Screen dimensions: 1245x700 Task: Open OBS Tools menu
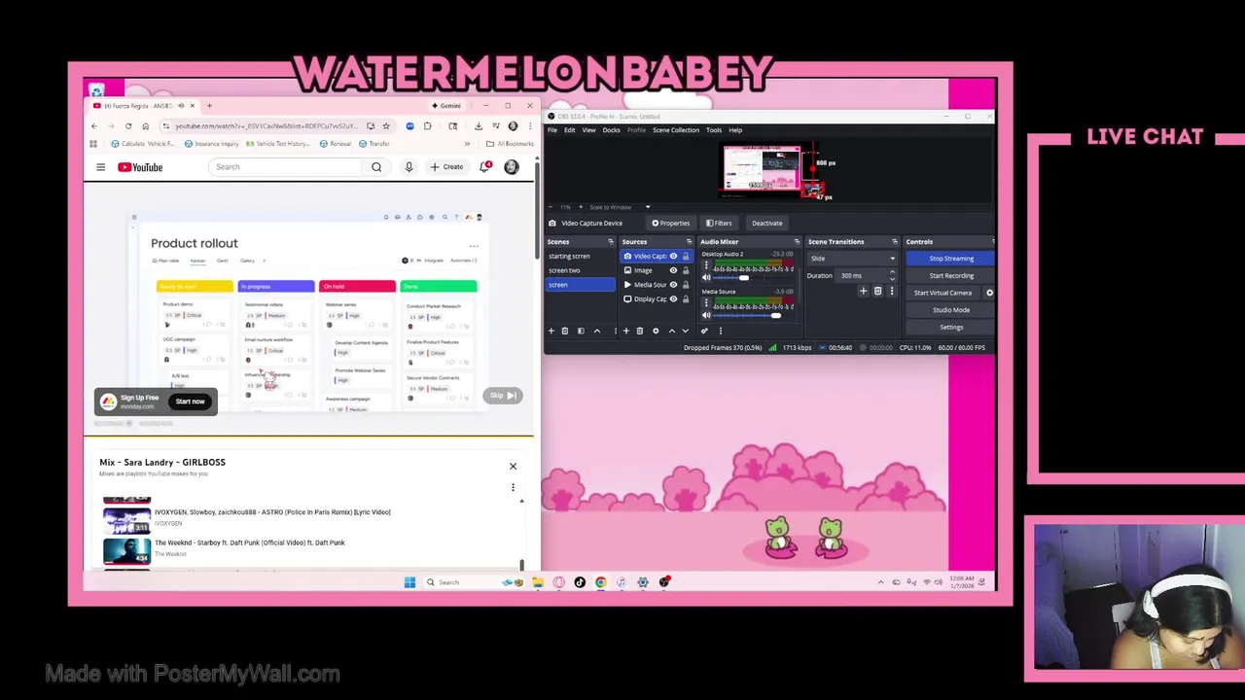714,130
